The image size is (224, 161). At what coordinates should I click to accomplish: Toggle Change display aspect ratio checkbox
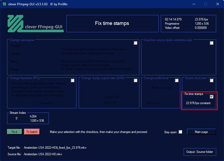[x=135, y=80]
